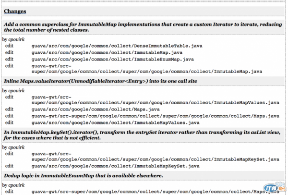This screenshot has width=288, height=195.
Task: Click 'edit' label beside guava/src ImmutableMapKeySet.java
Action: click(x=9, y=166)
